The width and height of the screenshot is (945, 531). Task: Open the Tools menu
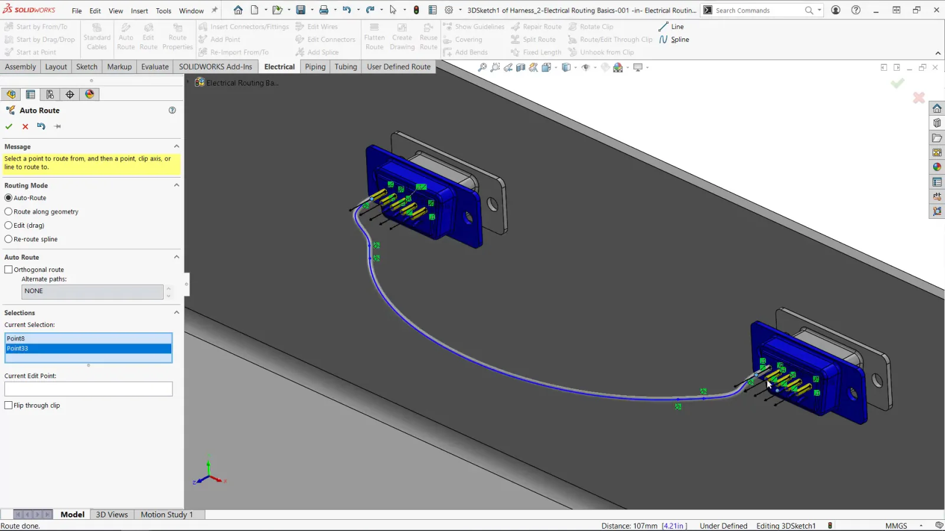tap(164, 11)
